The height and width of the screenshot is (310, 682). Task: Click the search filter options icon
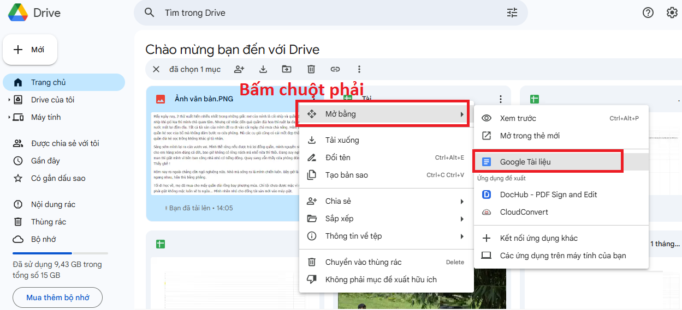(512, 13)
